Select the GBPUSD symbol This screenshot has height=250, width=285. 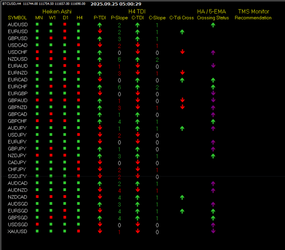click(18, 38)
